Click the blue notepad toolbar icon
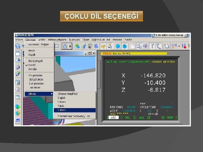The image size is (203, 152). pos(96,46)
